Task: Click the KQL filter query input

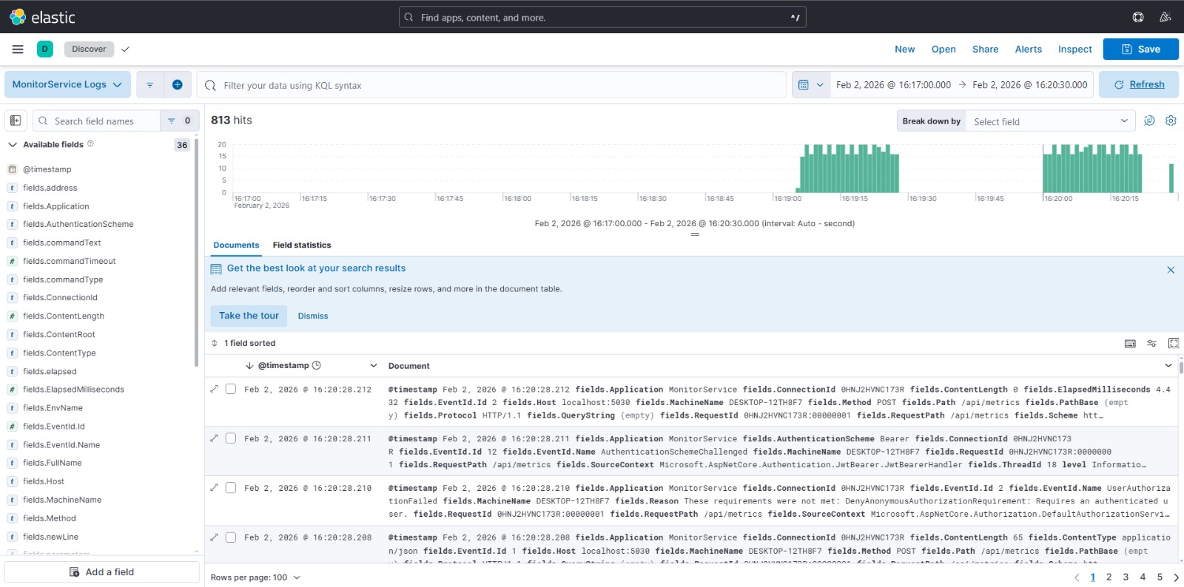Action: (x=491, y=85)
